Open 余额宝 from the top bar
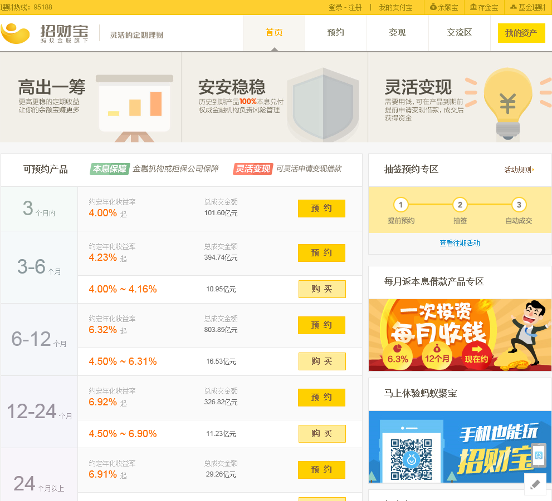The height and width of the screenshot is (501, 552). (x=444, y=7)
